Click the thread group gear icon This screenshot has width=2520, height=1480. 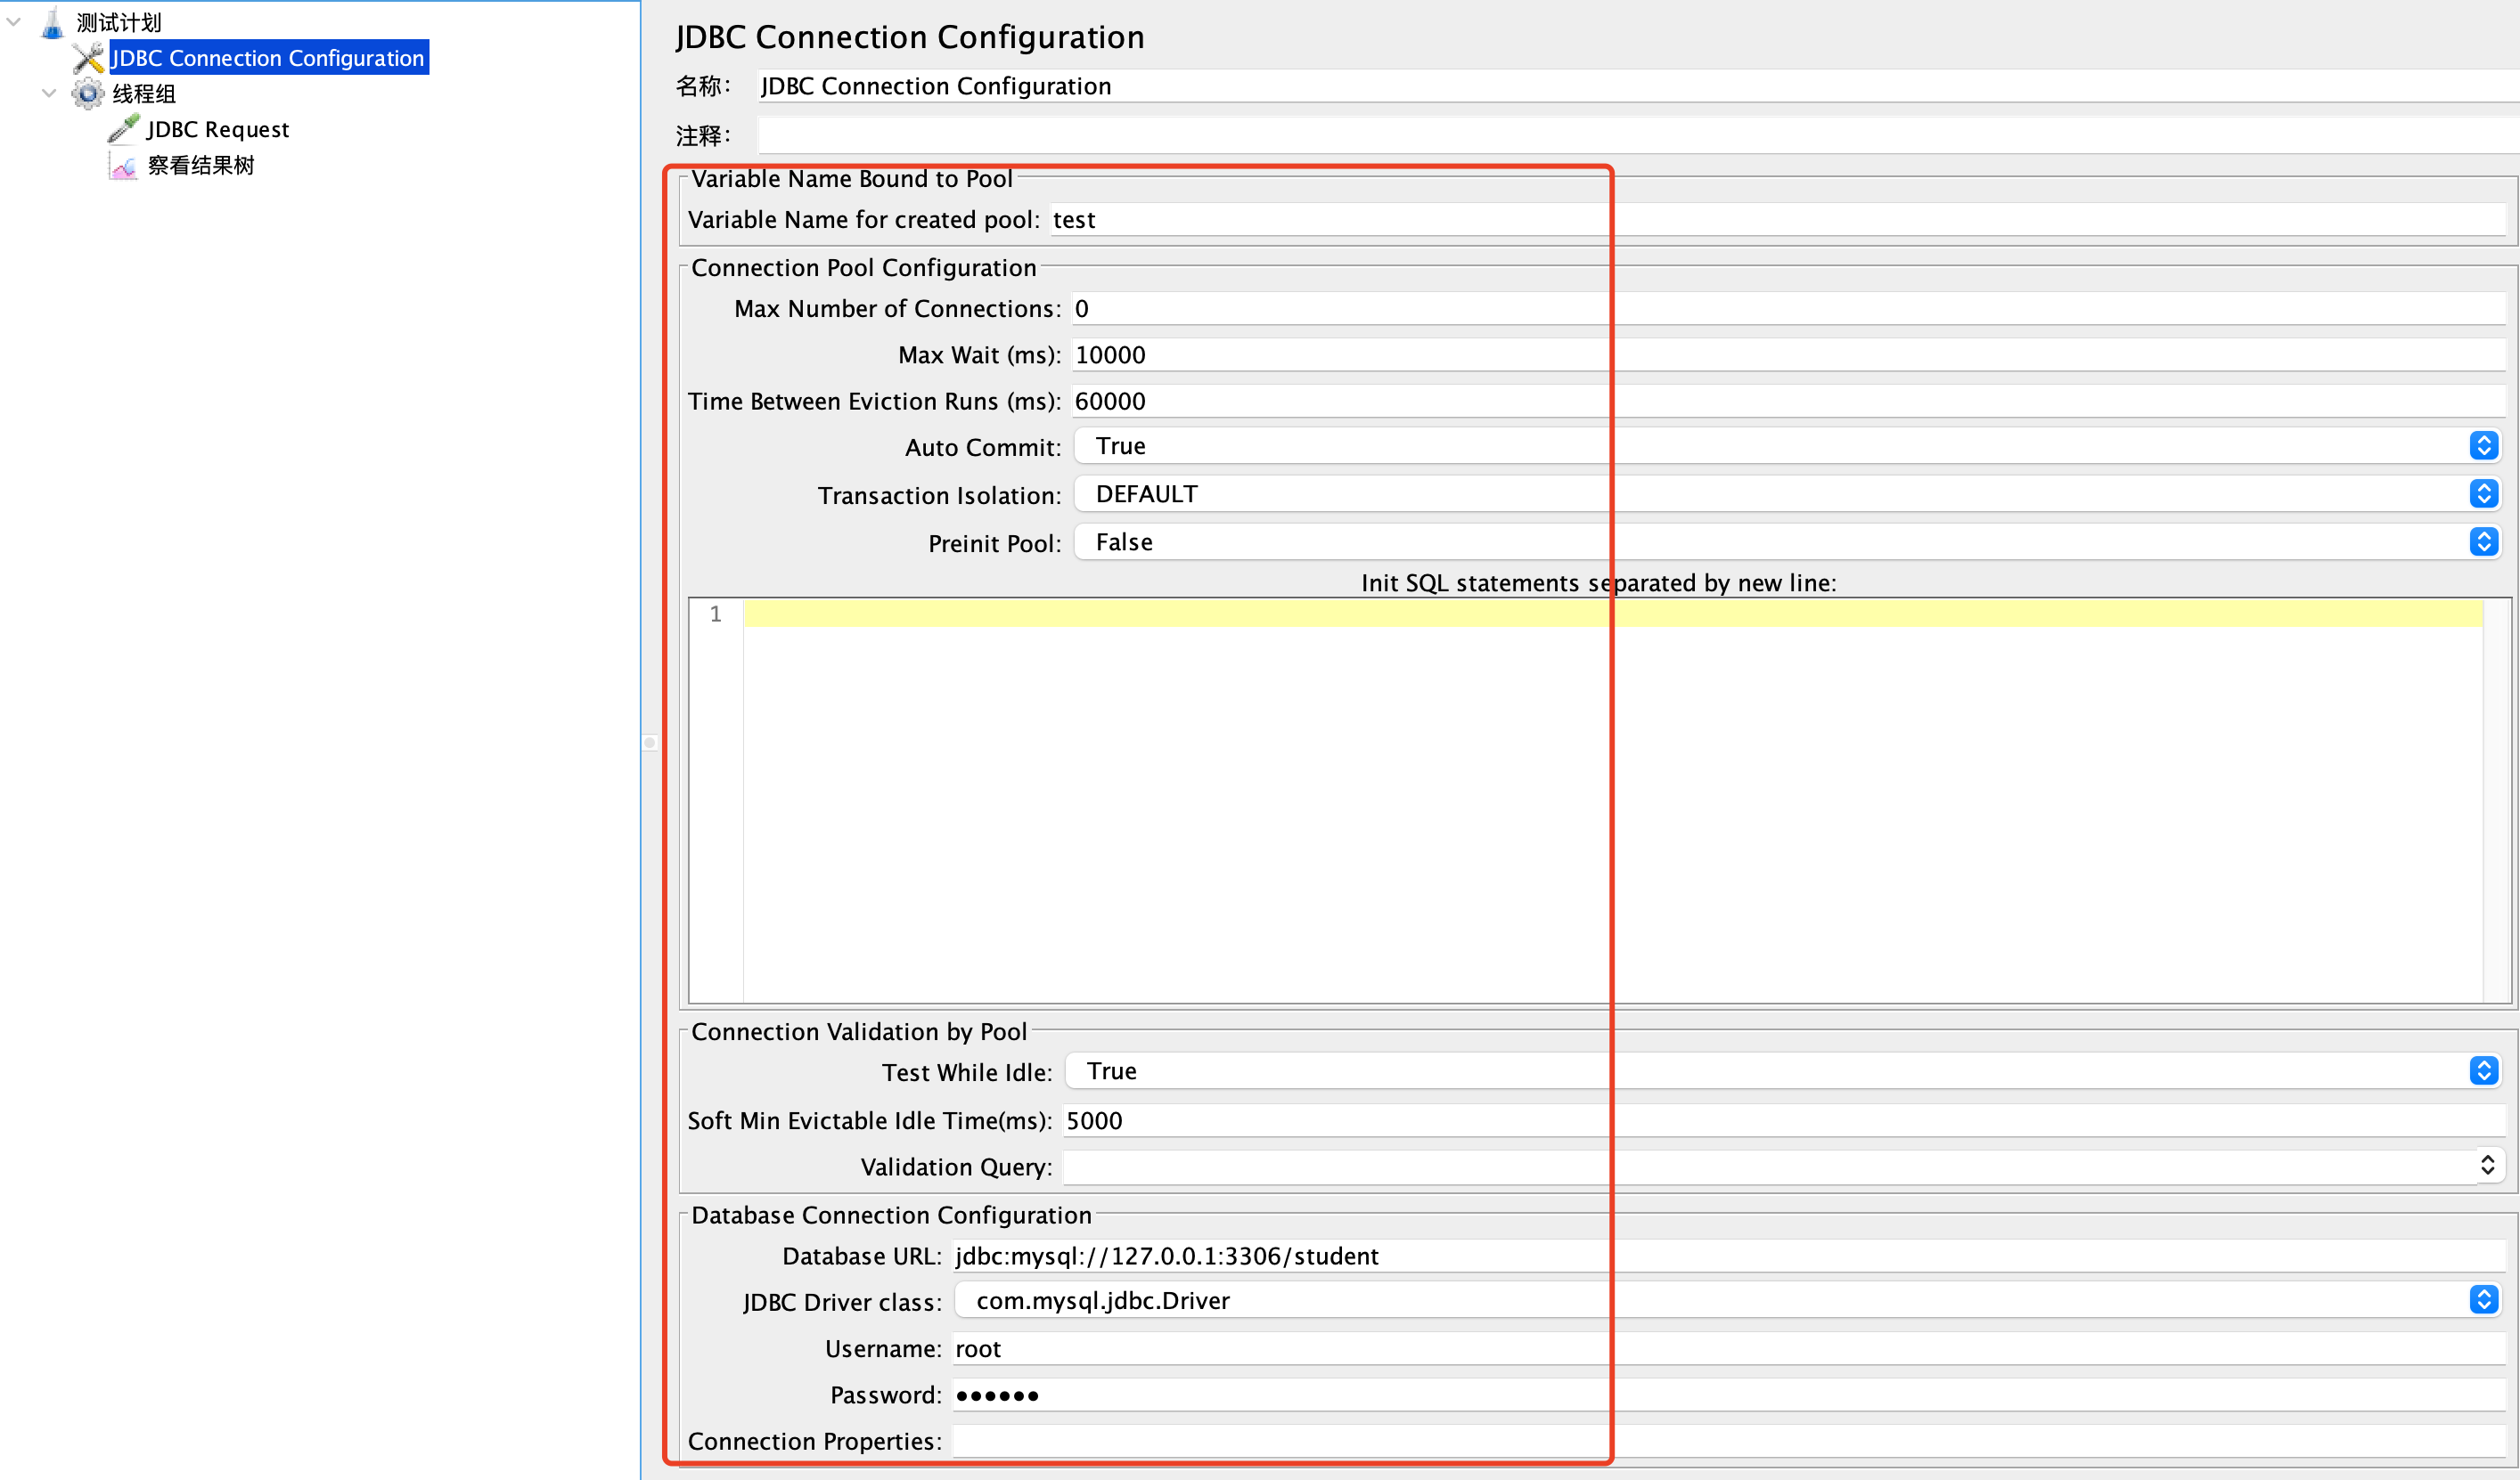coord(88,94)
